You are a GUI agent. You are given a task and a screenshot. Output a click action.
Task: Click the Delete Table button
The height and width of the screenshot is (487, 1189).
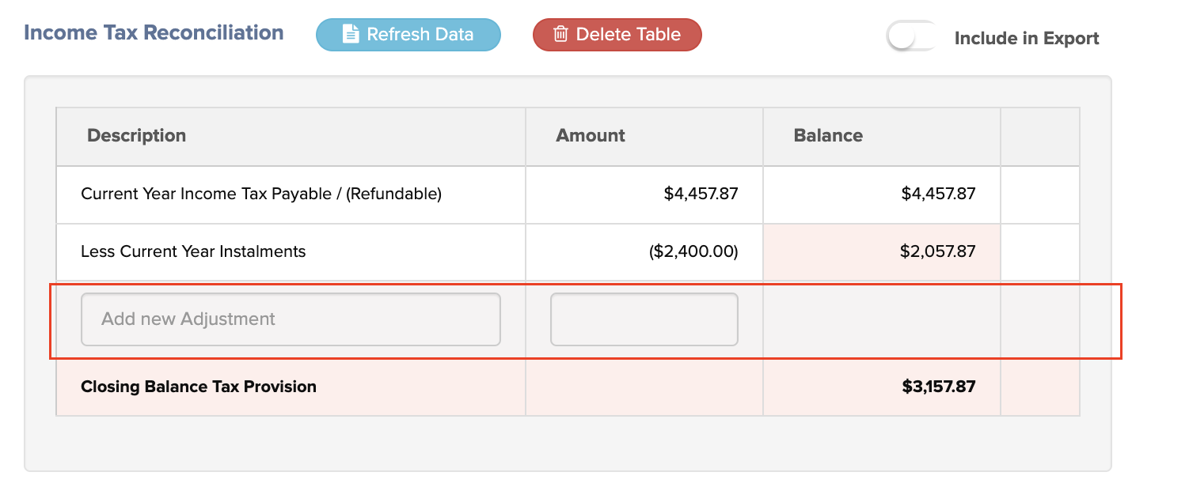pyautogui.click(x=617, y=34)
